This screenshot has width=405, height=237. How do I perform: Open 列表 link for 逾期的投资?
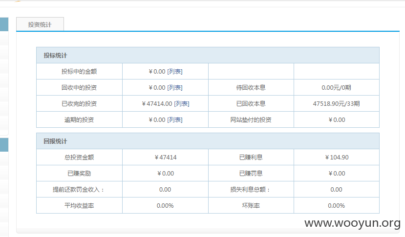point(175,119)
